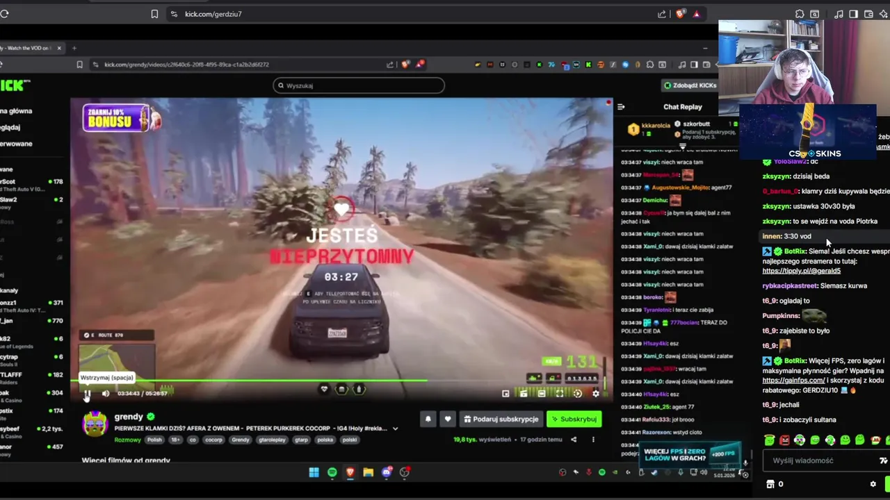
Task: Click Zdobądź KICKs button
Action: click(x=690, y=85)
